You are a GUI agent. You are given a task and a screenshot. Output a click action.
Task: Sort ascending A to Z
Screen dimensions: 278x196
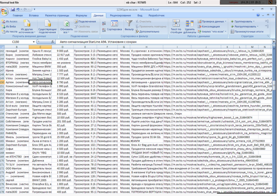pyautogui.click(x=104, y=23)
